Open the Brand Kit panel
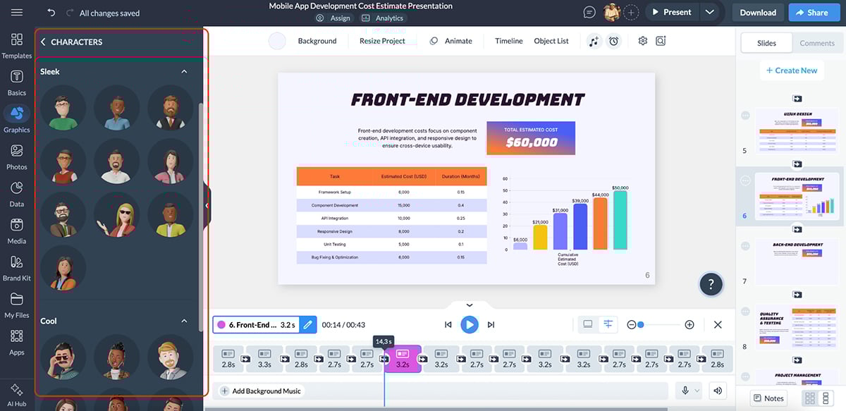 (x=16, y=267)
